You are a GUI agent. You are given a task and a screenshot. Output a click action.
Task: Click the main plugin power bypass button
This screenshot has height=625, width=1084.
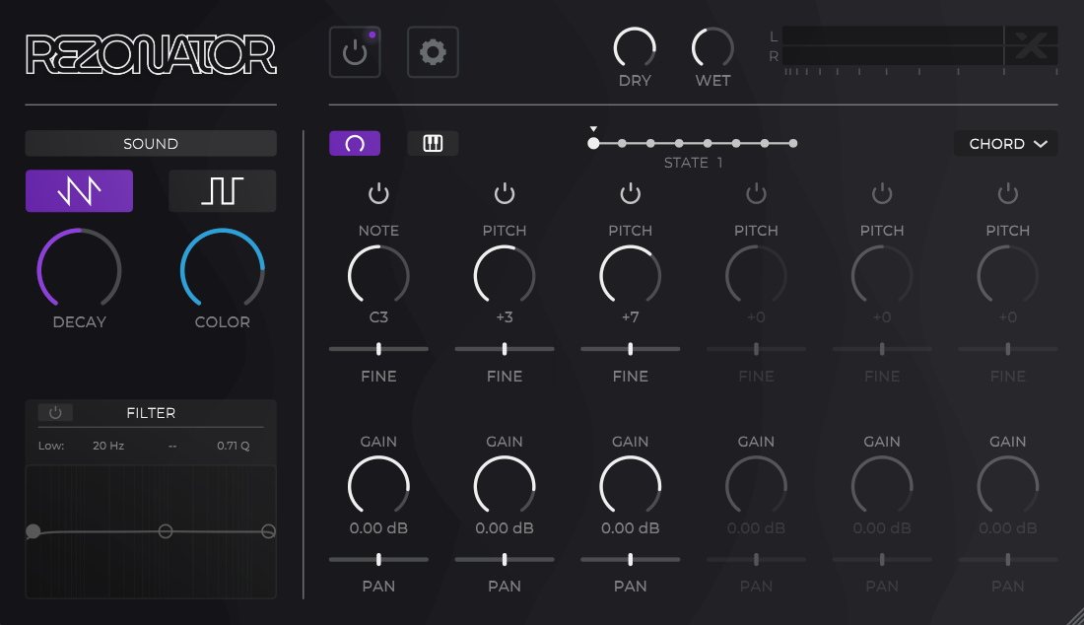pos(355,52)
